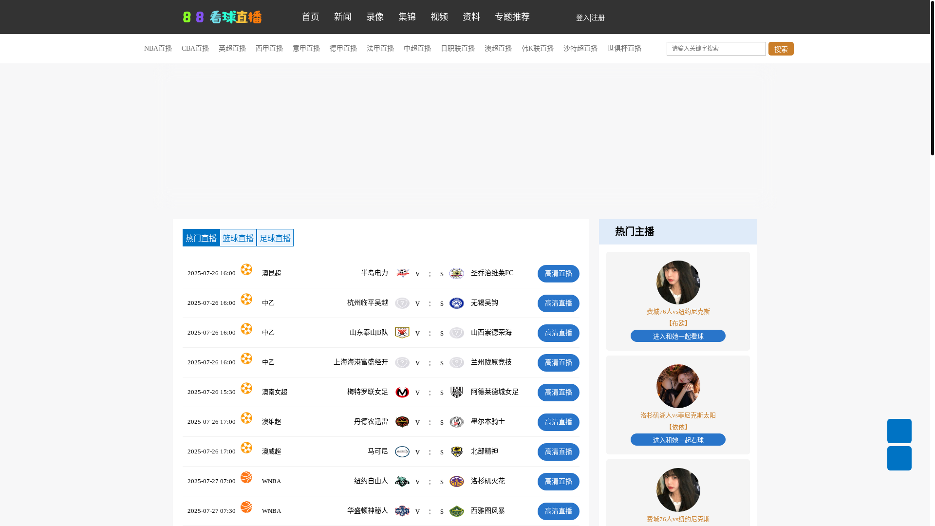The height and width of the screenshot is (526, 935).
Task: Click soccer ball icon in 澳昆超 row
Action: (246, 269)
